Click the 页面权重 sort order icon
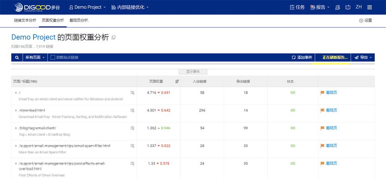Screen dimensions: 386x179 [x=177, y=81]
